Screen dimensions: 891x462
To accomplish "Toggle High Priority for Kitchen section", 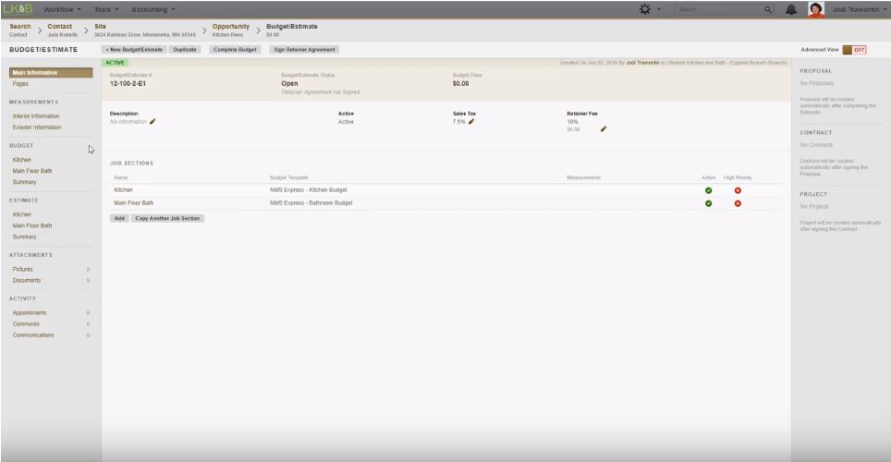I will click(x=738, y=190).
